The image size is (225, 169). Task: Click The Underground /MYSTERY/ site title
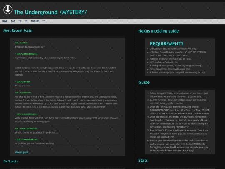point(50,12)
